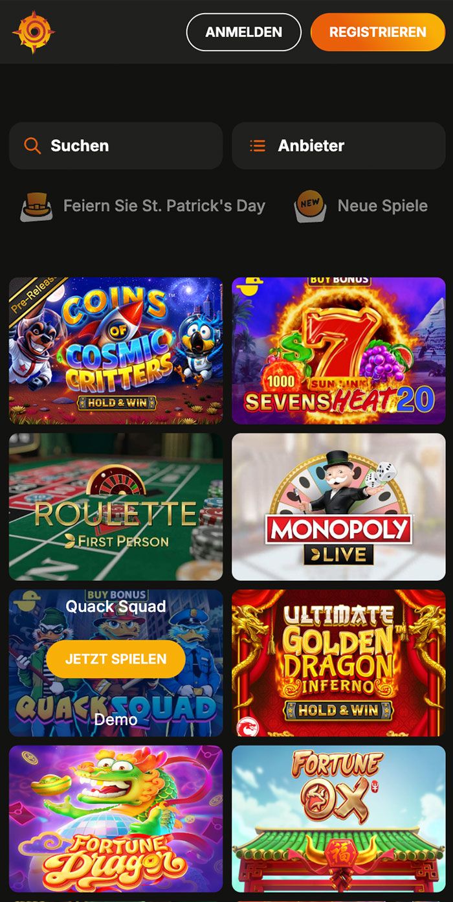453x902 pixels.
Task: Click the hat badge on Quack Squad tile
Action: pos(26,600)
